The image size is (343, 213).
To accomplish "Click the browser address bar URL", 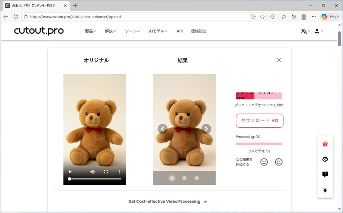I will point(75,17).
